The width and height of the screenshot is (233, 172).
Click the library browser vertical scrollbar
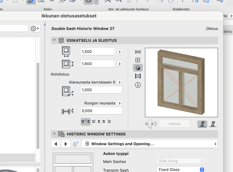(38, 106)
